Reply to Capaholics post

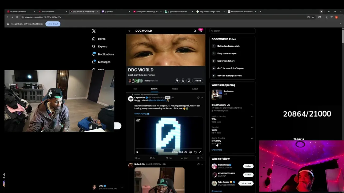pos(137,158)
